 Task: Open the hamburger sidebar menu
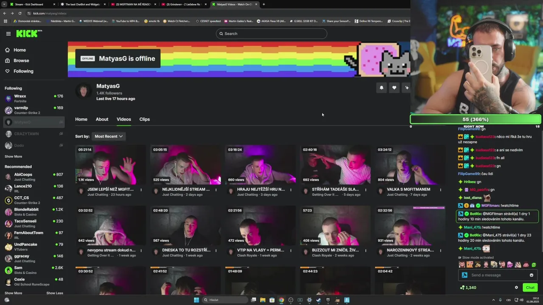point(8,33)
